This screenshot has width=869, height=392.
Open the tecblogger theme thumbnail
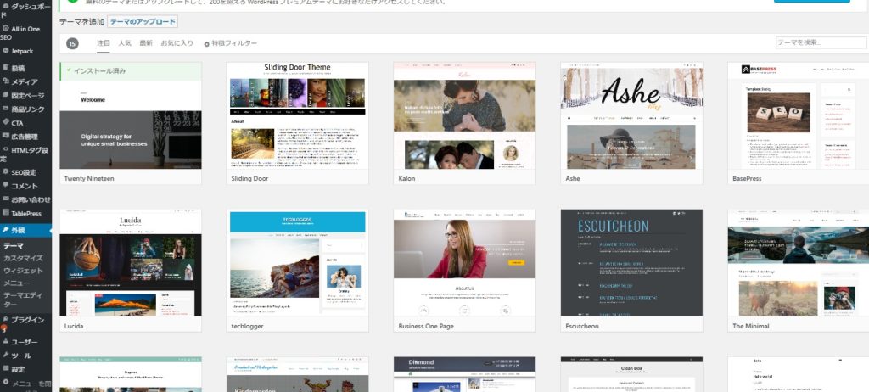click(x=298, y=263)
